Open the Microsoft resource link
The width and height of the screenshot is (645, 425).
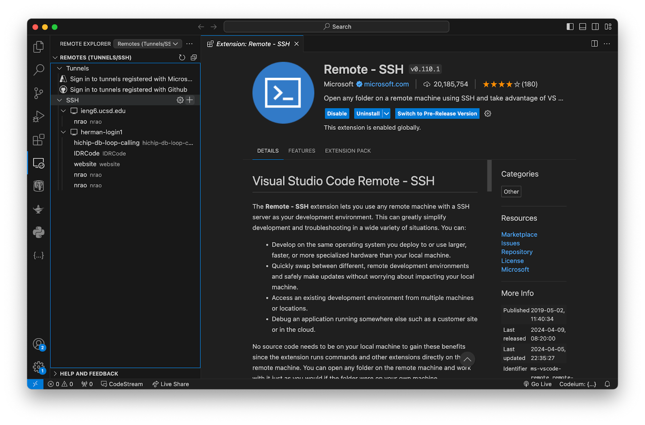[x=515, y=270]
